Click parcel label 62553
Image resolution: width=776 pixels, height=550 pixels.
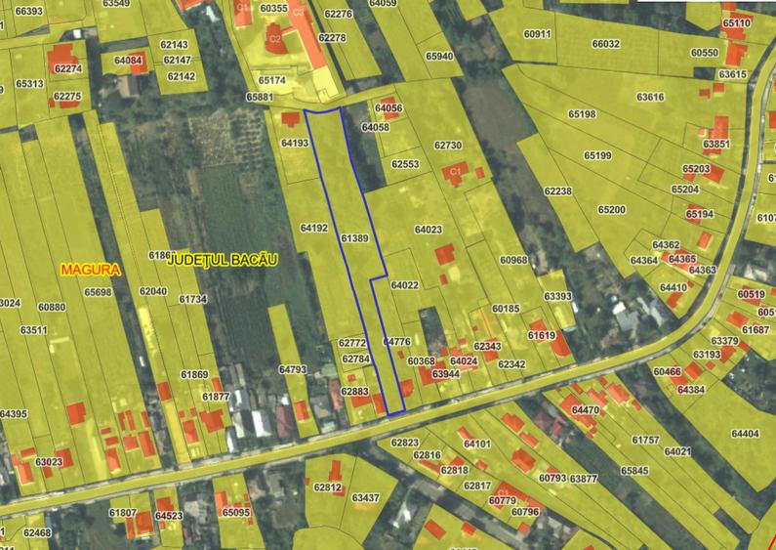[x=405, y=164]
